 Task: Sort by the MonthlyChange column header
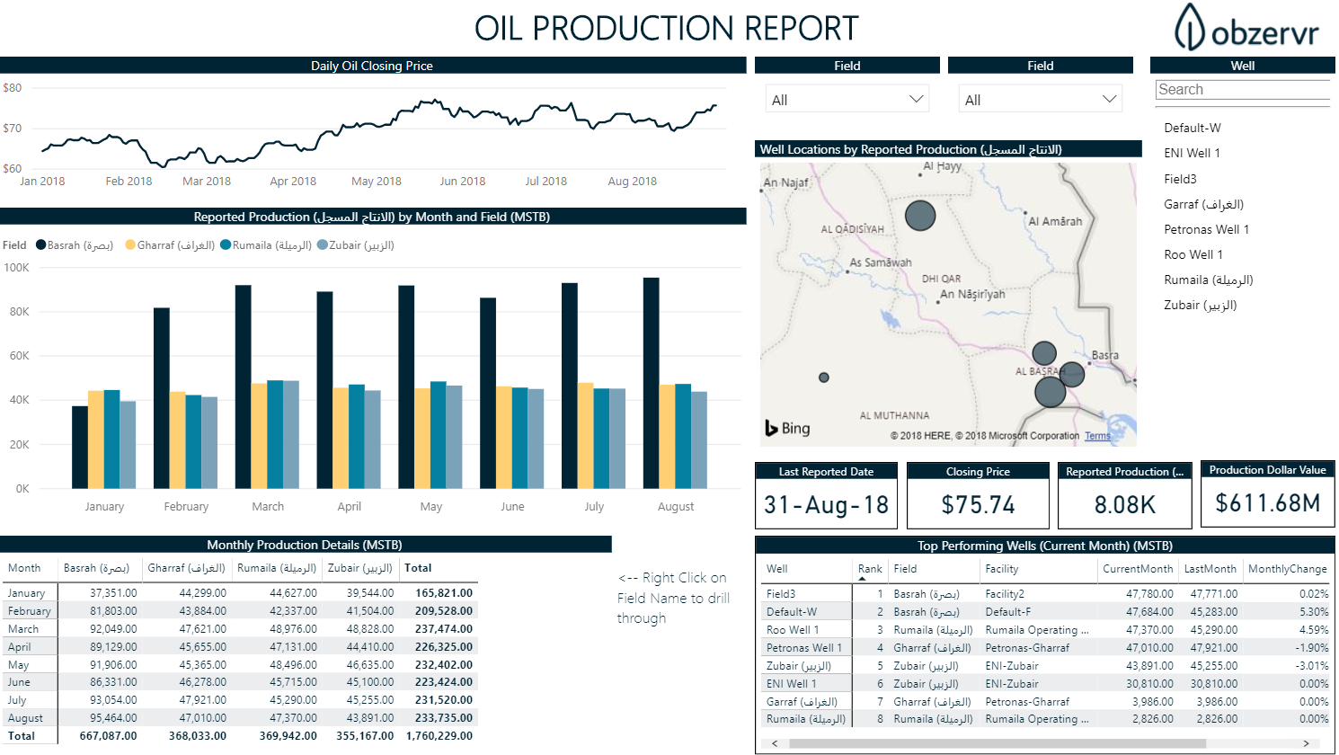click(1288, 569)
